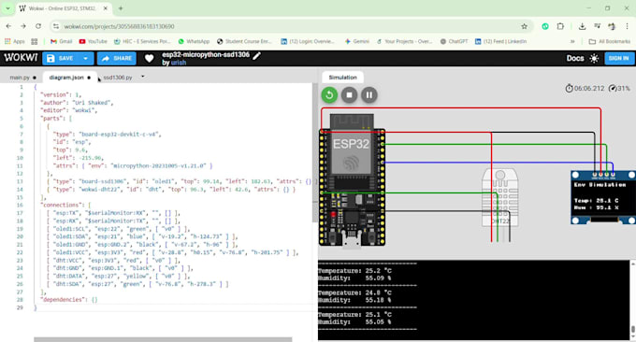Screen dimensions: 636x342
Task: Share the project
Action: tap(117, 58)
